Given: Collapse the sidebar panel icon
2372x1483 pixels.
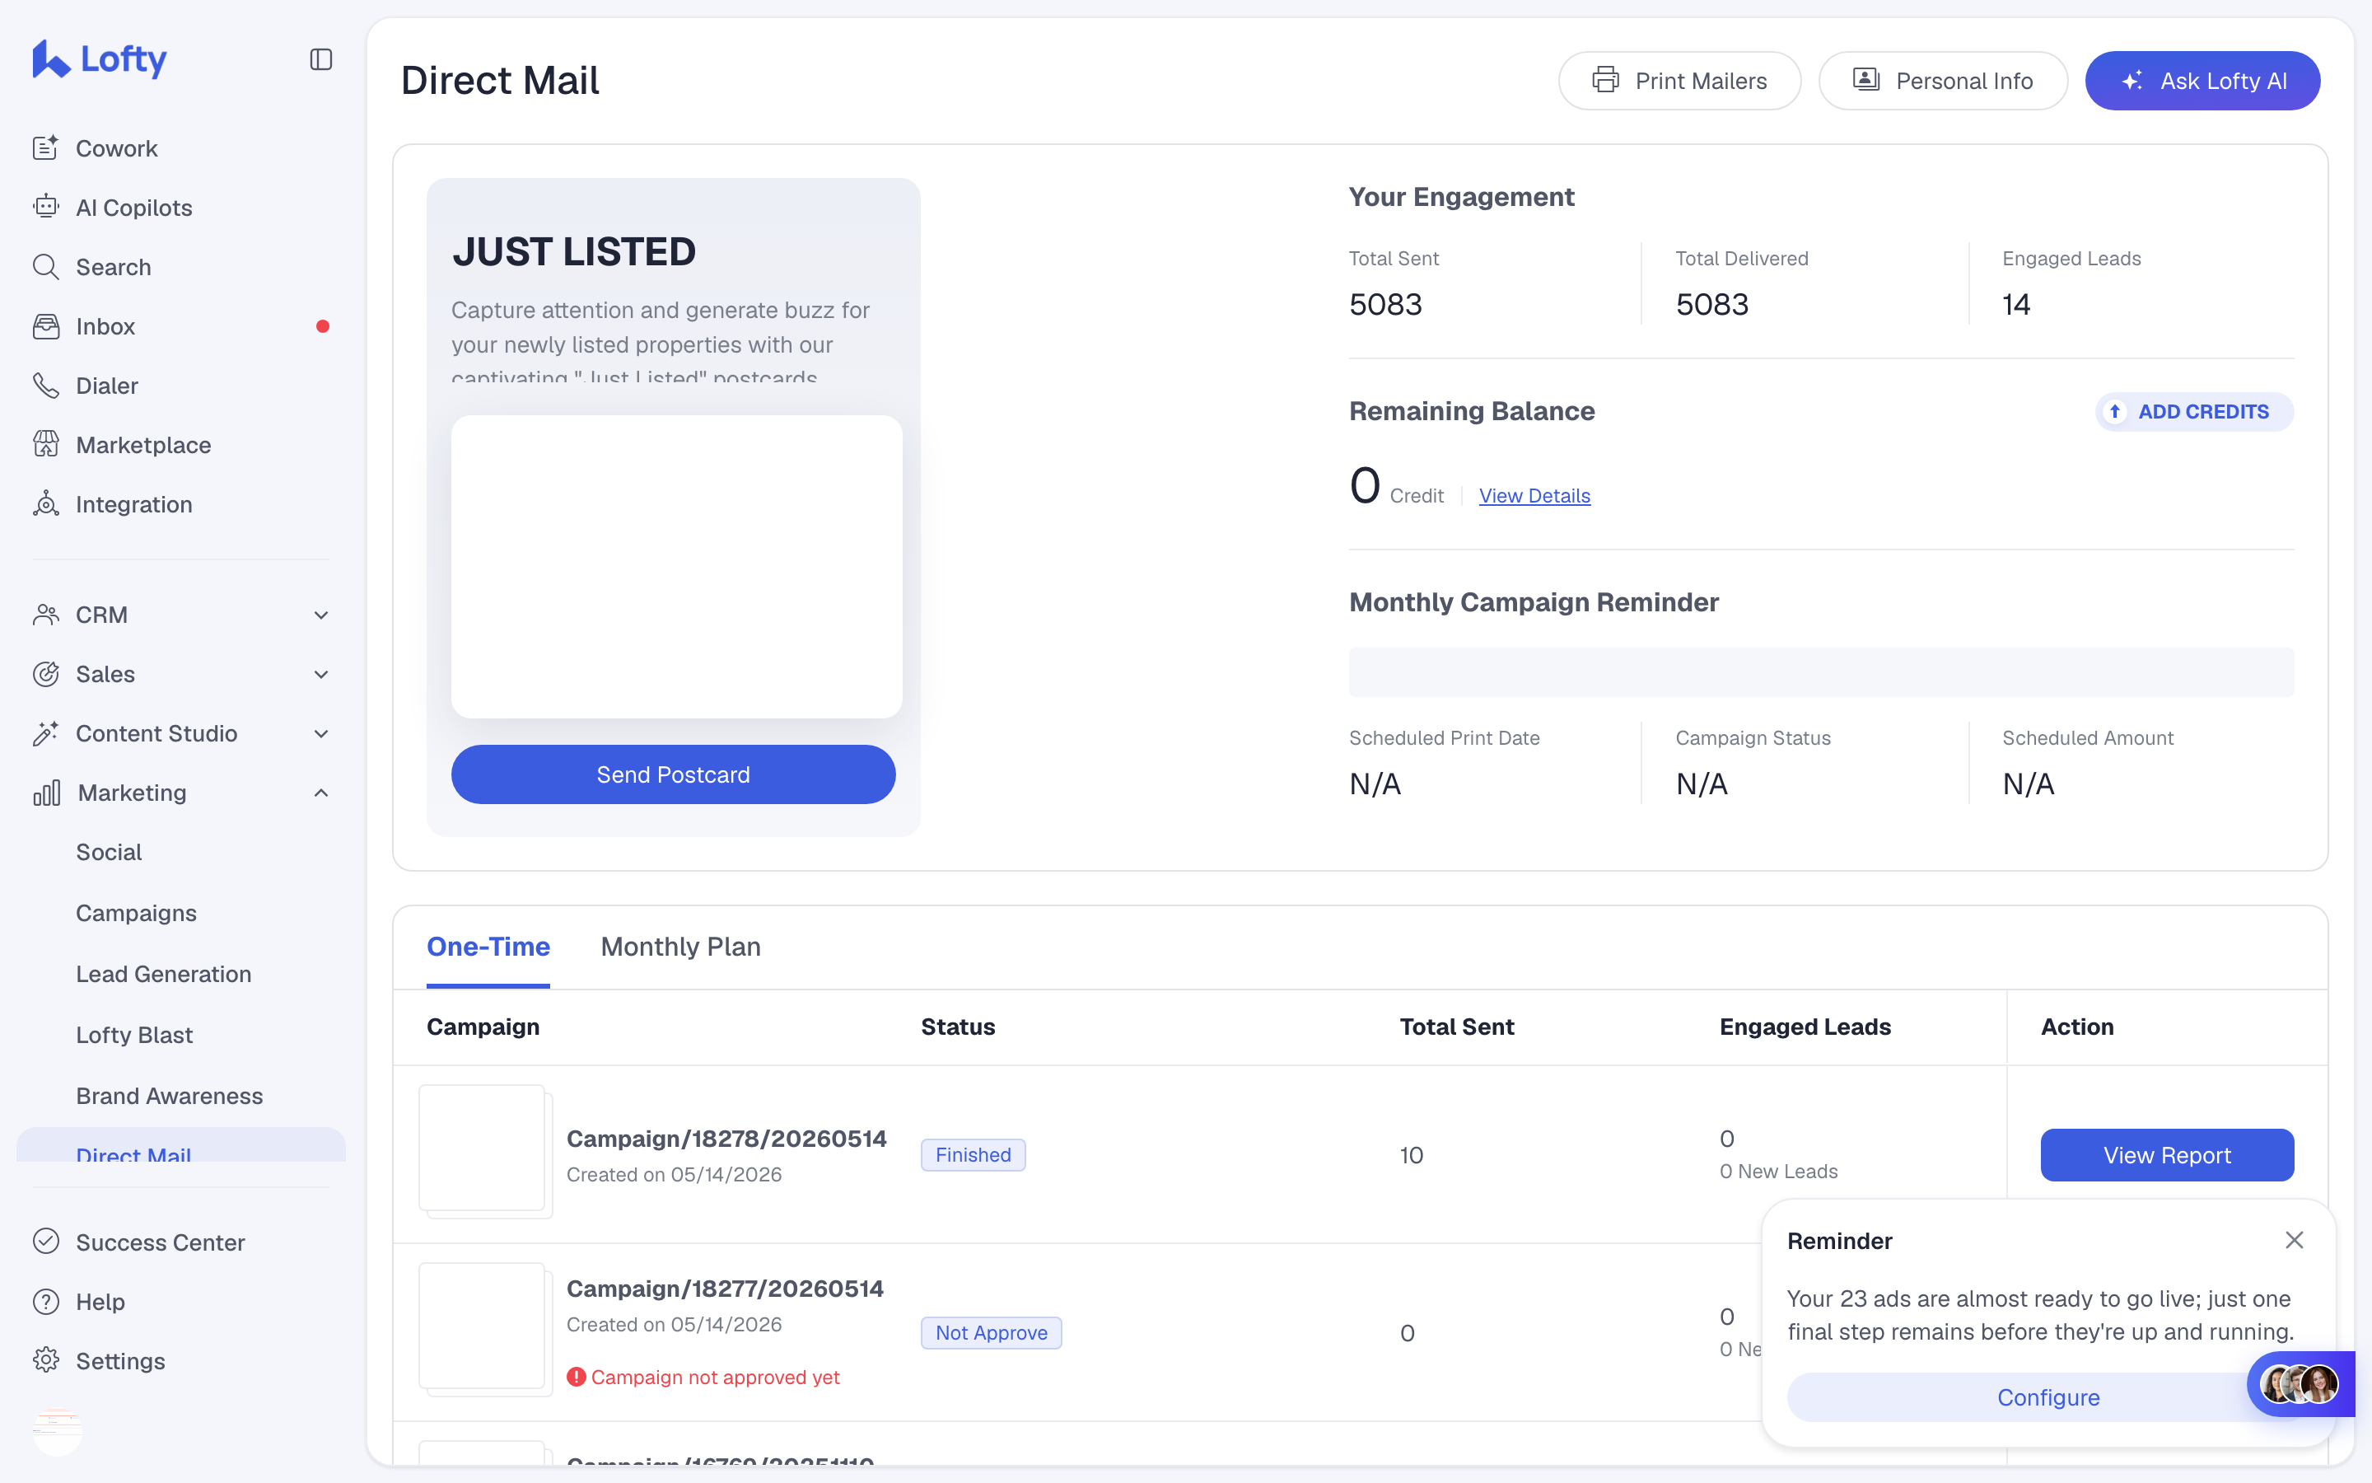Looking at the screenshot, I should click(x=320, y=60).
